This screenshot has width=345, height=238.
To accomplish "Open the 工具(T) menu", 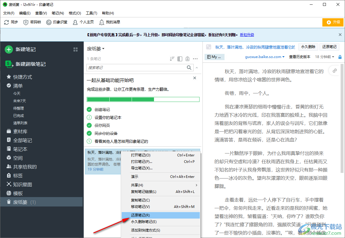I will 91,13.
